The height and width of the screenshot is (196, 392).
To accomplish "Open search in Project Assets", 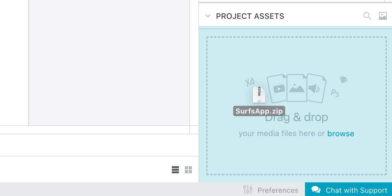I will click(367, 16).
